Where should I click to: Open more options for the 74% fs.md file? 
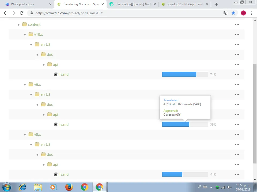tap(237, 74)
